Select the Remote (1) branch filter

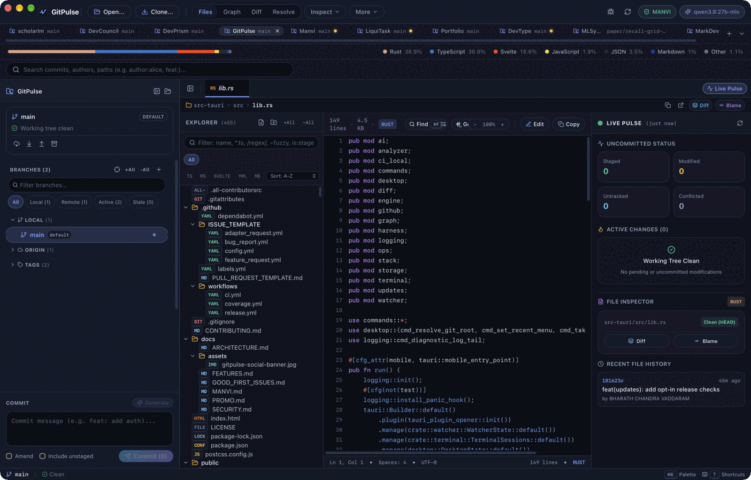(74, 202)
